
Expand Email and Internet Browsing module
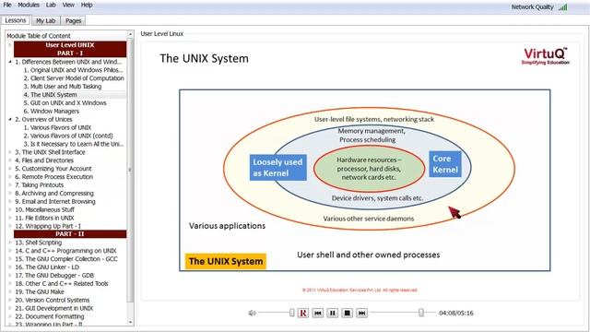click(x=10, y=201)
